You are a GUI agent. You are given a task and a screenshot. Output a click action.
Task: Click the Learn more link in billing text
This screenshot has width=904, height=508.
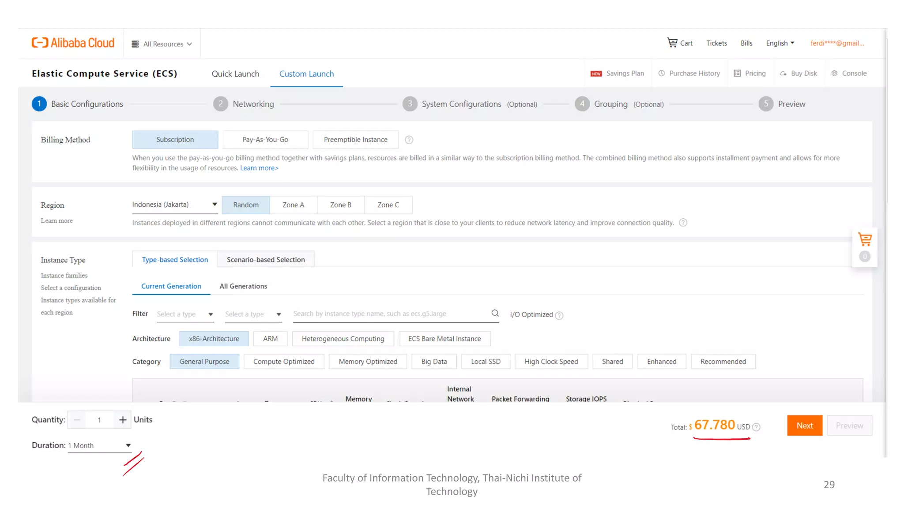pos(259,168)
